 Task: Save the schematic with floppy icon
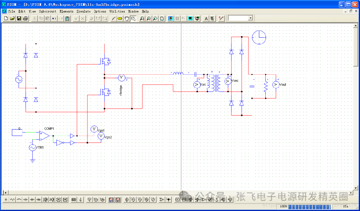pyautogui.click(x=19, y=19)
